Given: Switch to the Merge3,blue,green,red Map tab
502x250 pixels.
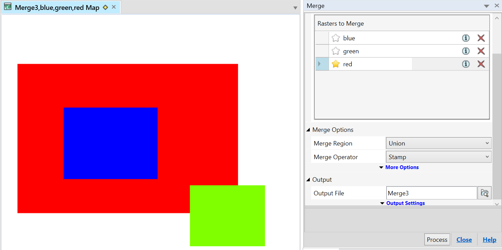Looking at the screenshot, I should 58,7.
